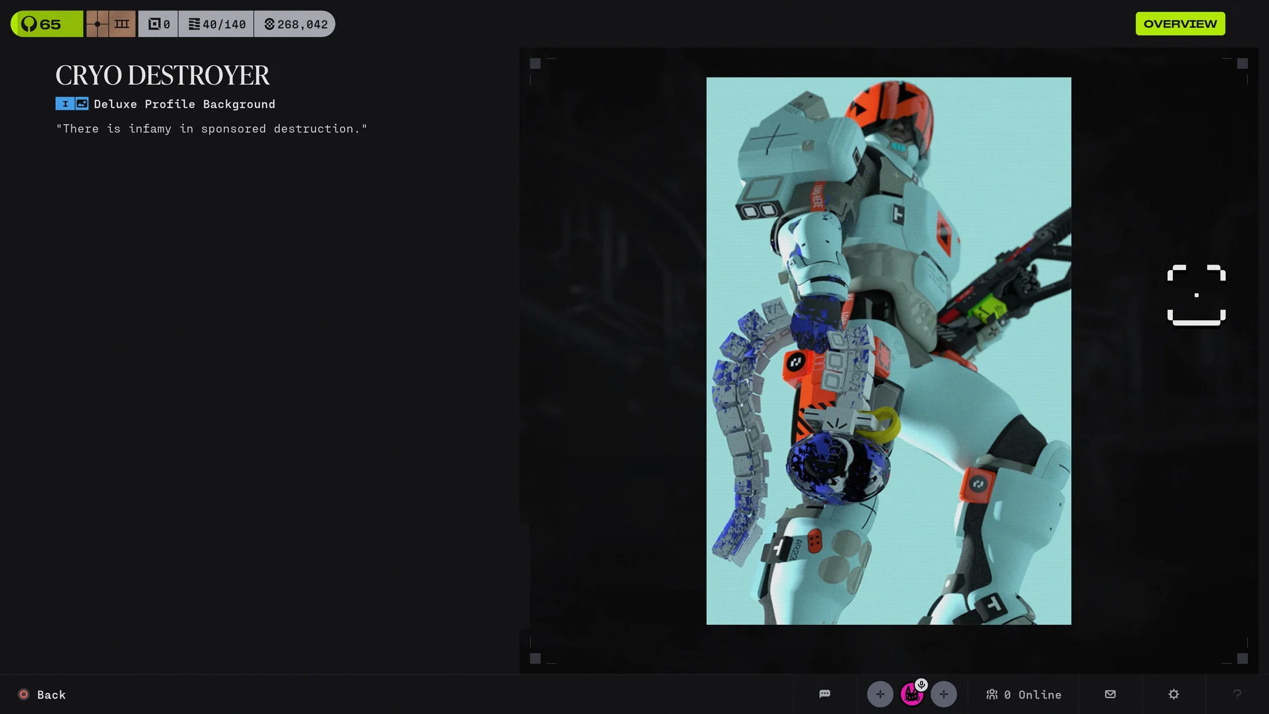Open the text chat icon
Screen dimensions: 1269x714
[x=825, y=694]
